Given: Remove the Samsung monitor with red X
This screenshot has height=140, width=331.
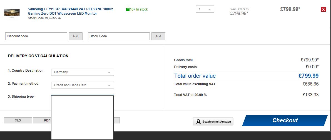Looking at the screenshot, I should [323, 9].
